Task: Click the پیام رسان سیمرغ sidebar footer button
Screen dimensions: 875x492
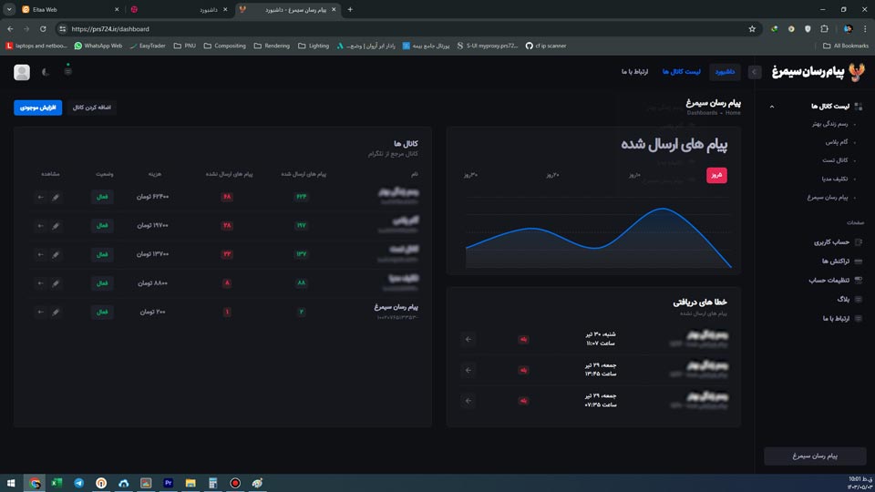Action: coord(815,456)
